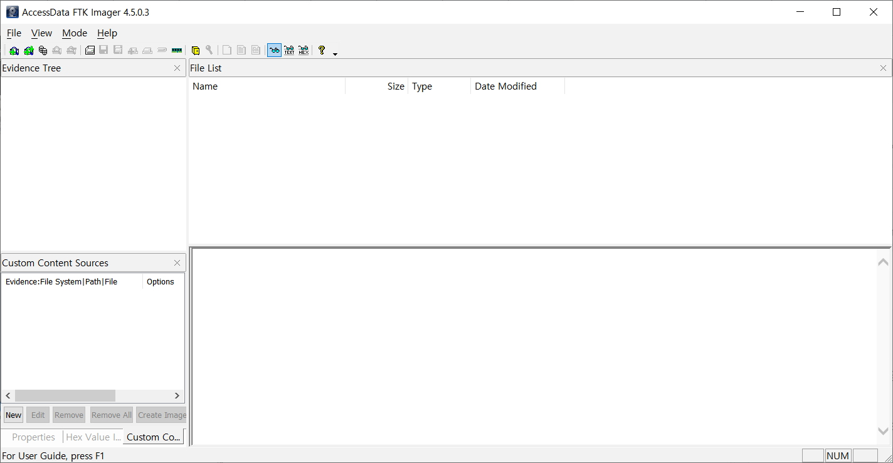Click the NUM indicator in the status bar

[x=838, y=456]
